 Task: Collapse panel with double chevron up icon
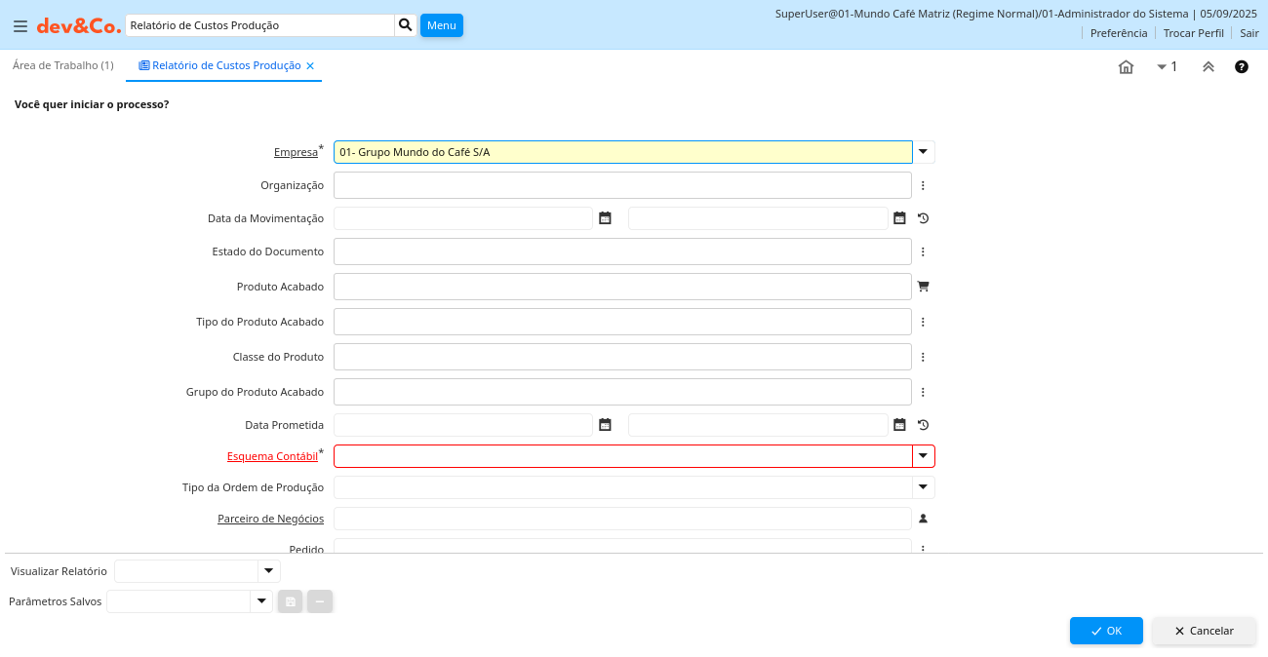1209,67
